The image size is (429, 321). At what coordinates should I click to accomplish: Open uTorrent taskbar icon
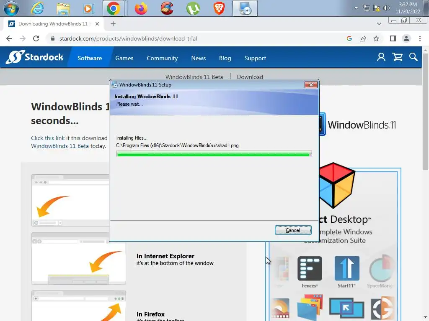tap(193, 8)
